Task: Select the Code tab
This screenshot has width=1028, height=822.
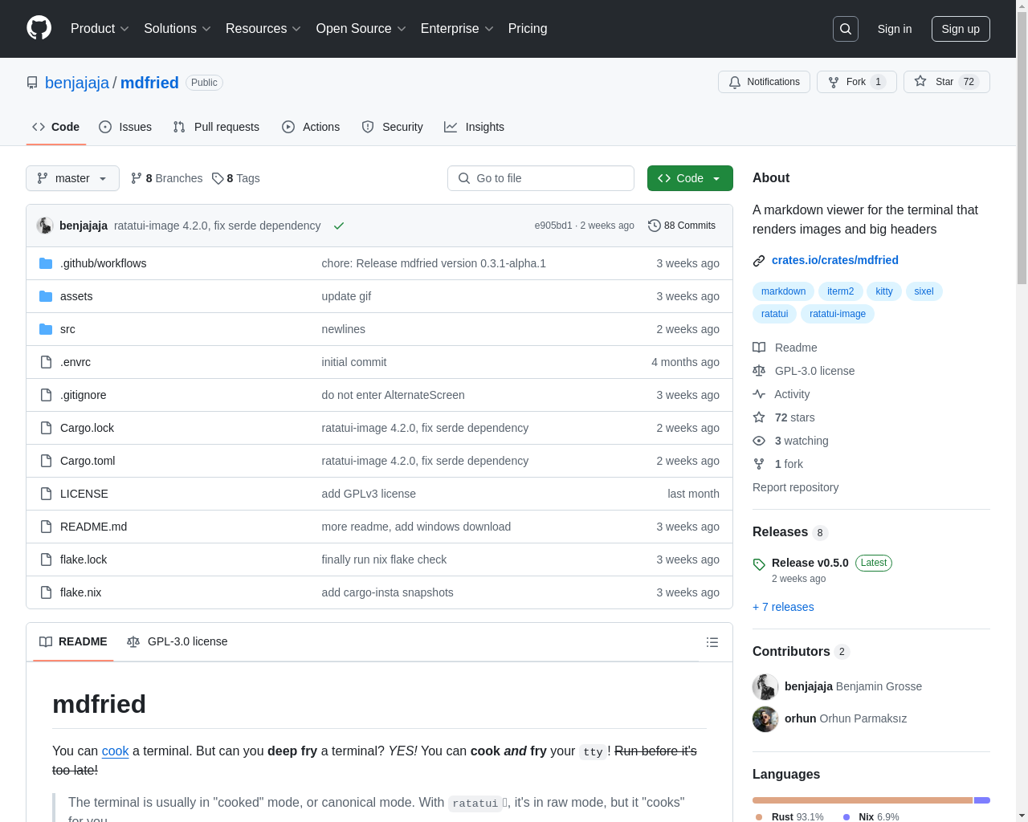Action: (56, 127)
